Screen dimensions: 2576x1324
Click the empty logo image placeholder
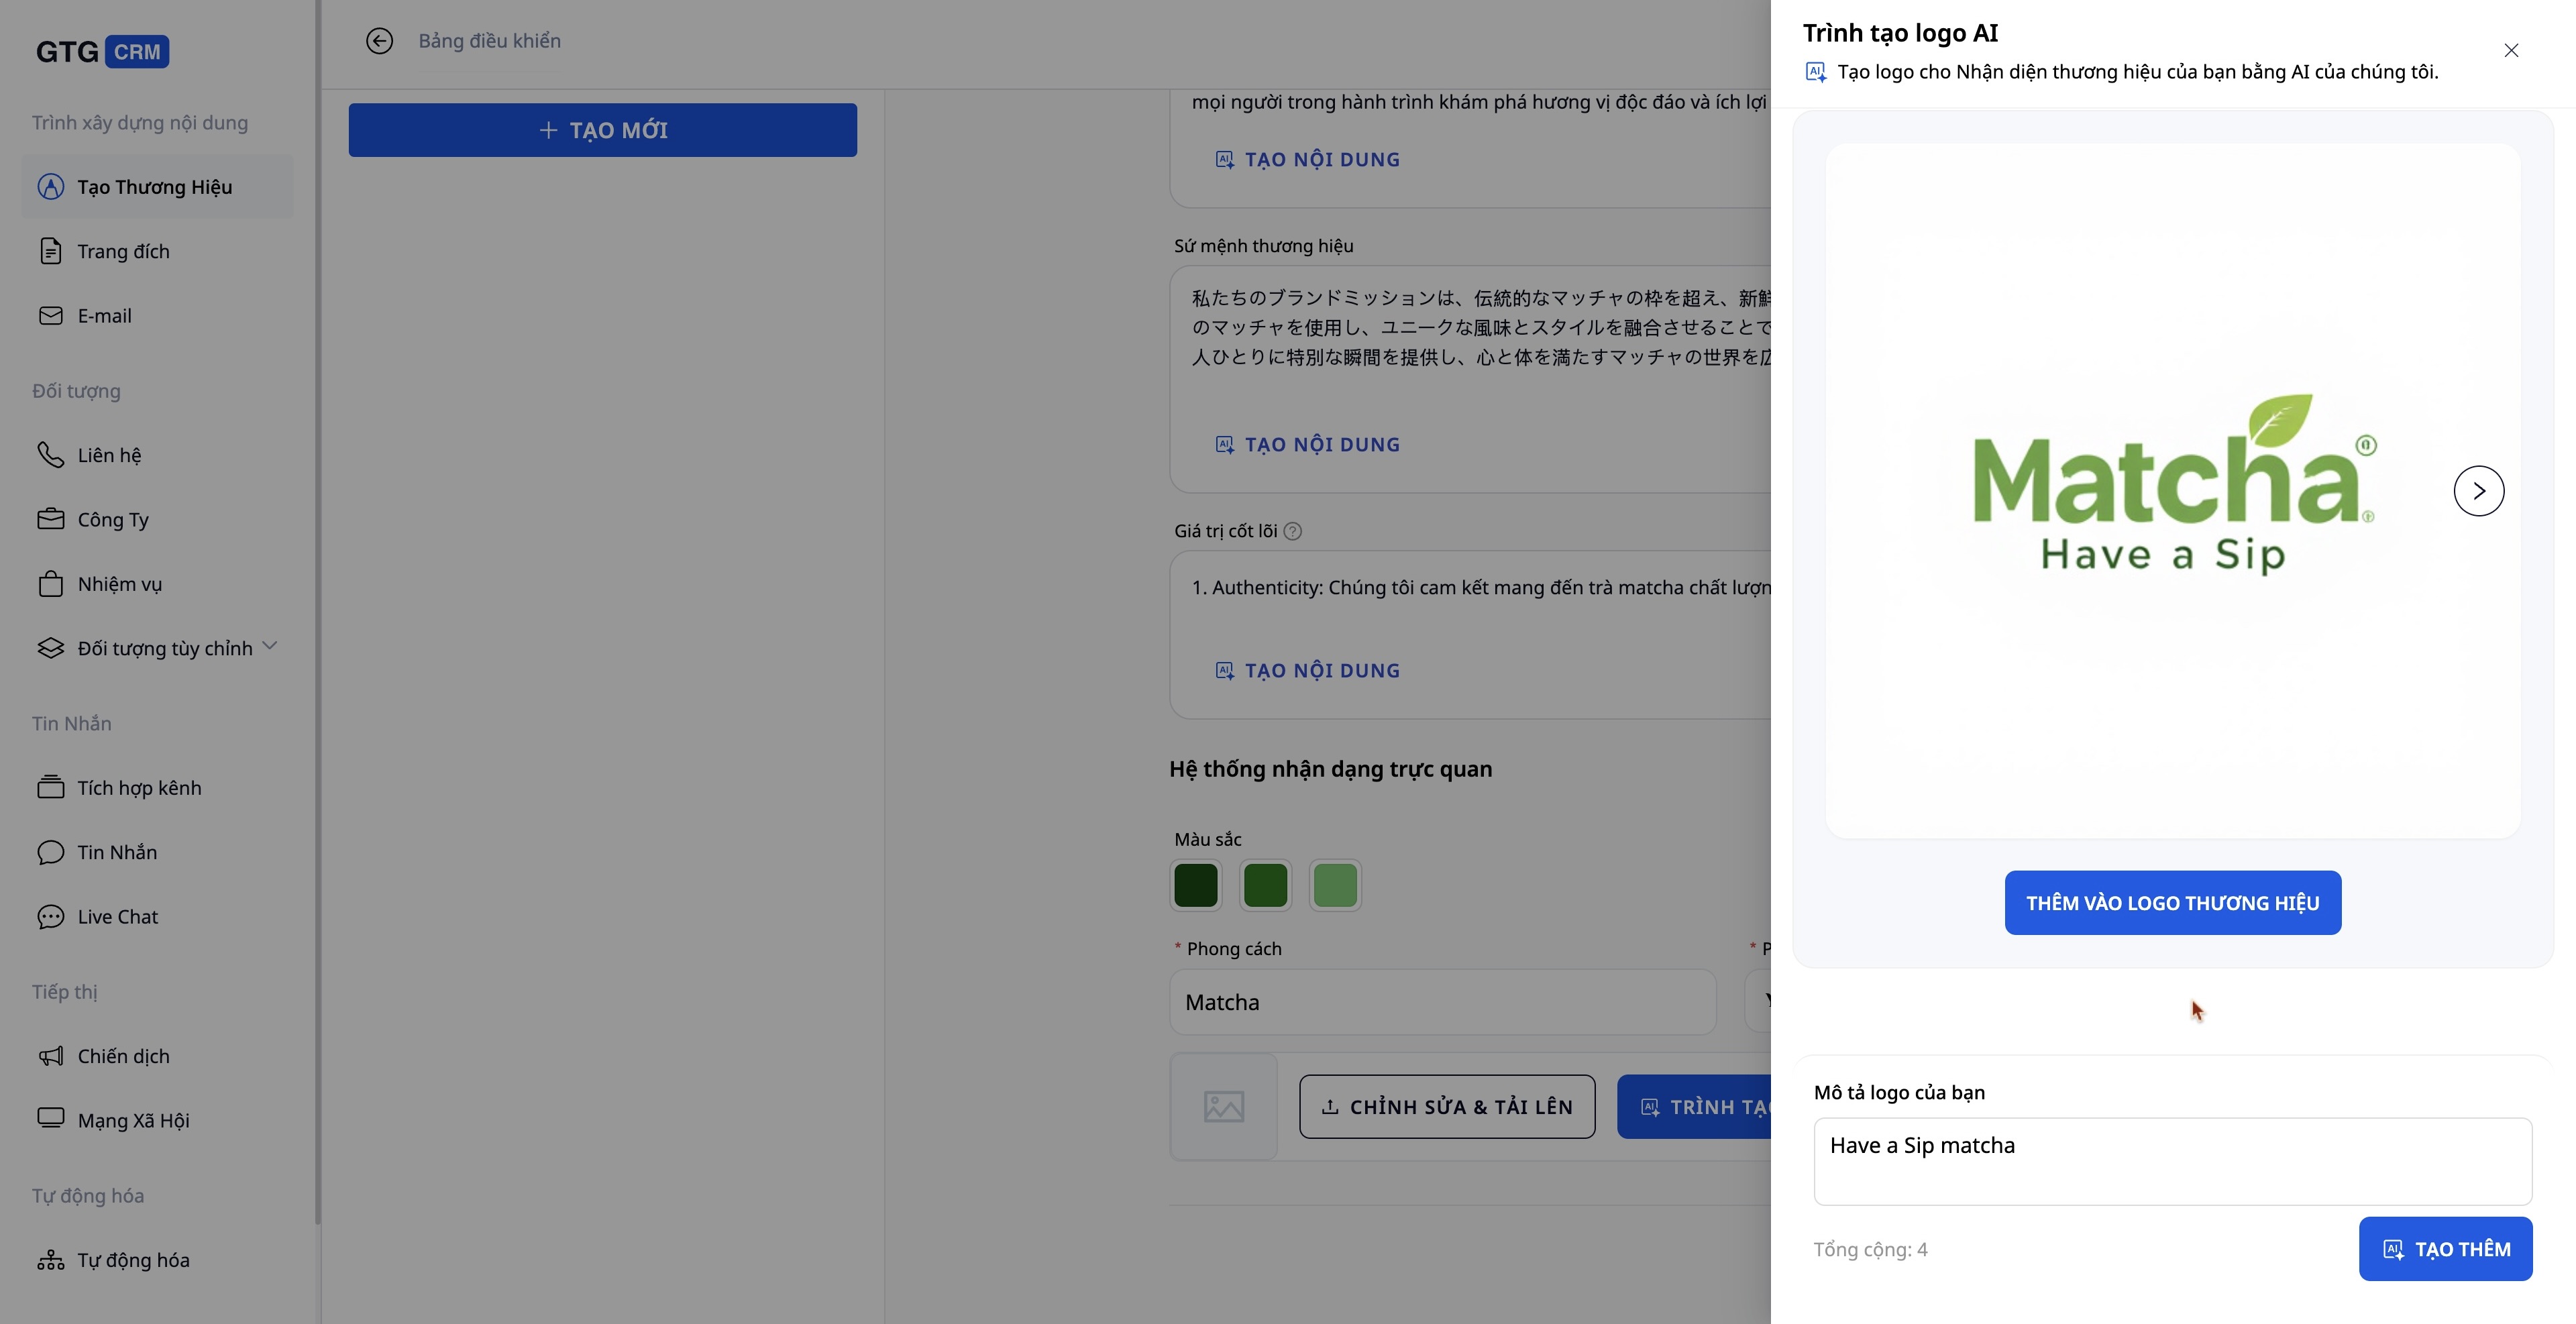pos(1223,1106)
